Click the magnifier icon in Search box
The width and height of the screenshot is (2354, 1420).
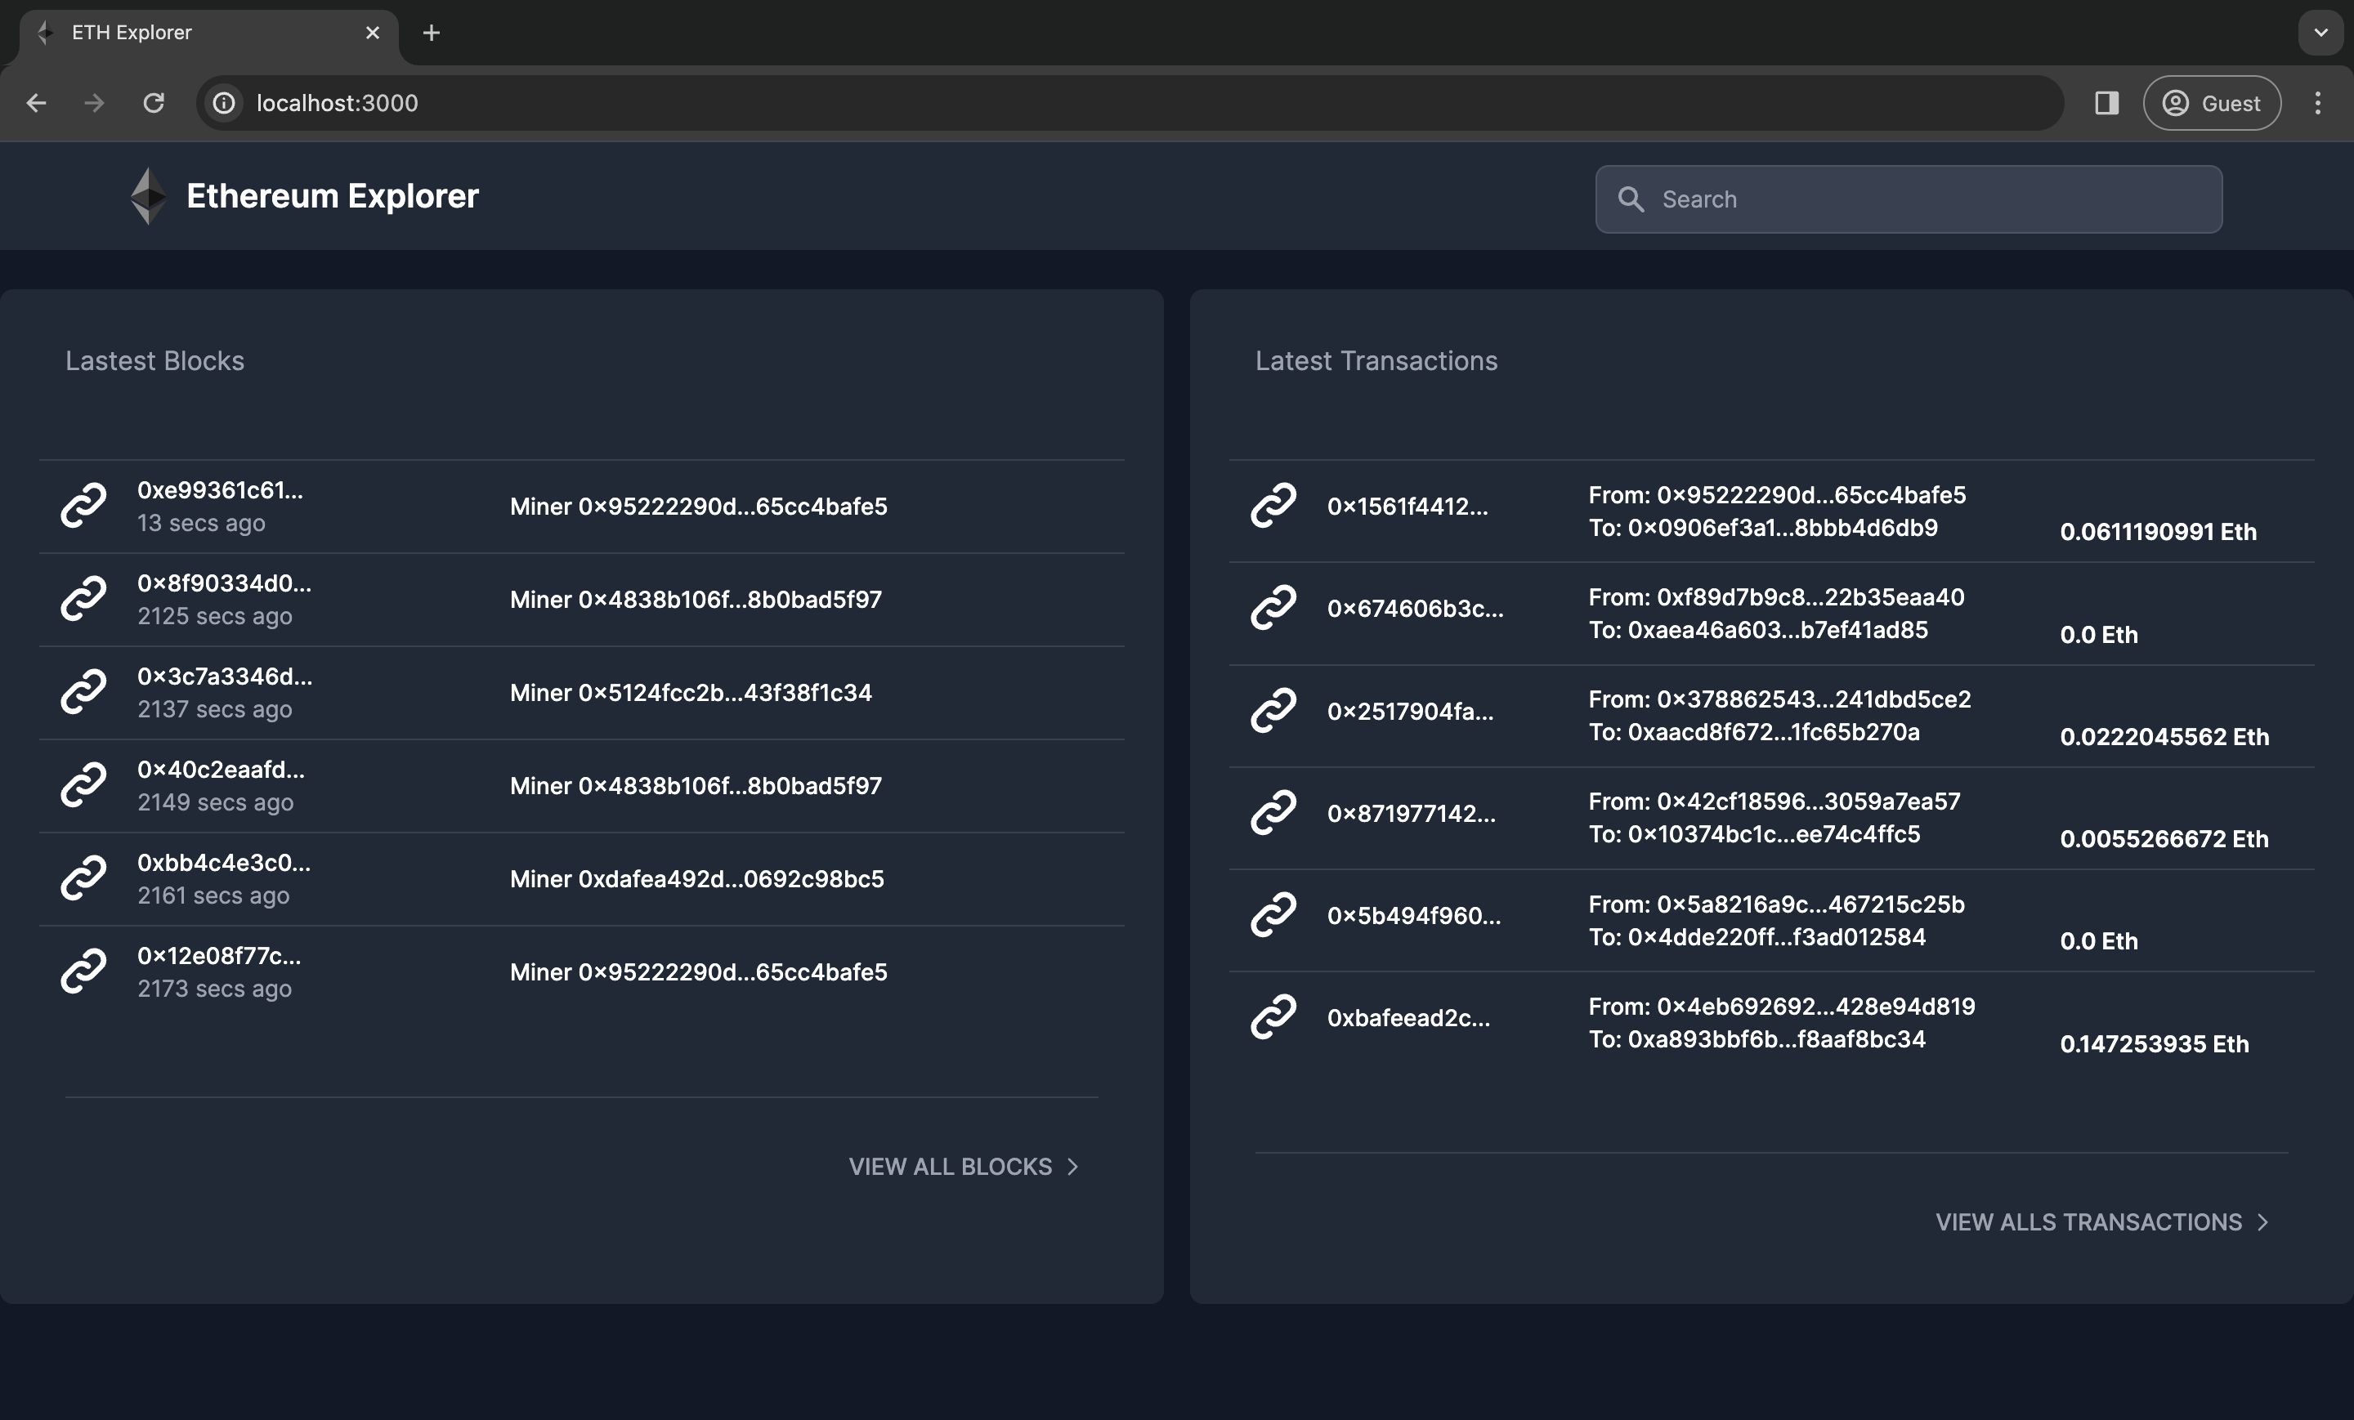[x=1631, y=199]
